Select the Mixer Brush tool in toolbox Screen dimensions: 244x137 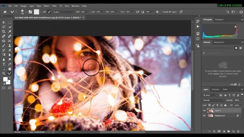tap(10, 73)
